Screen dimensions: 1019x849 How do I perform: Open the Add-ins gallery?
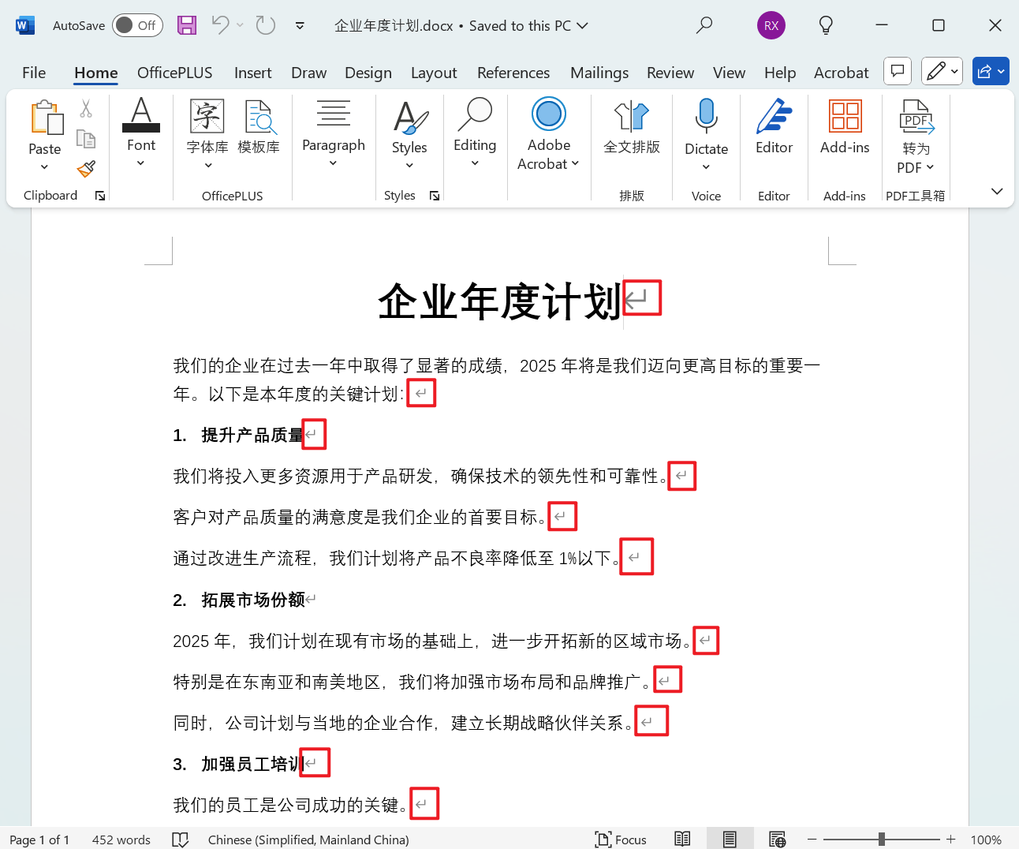pyautogui.click(x=844, y=130)
